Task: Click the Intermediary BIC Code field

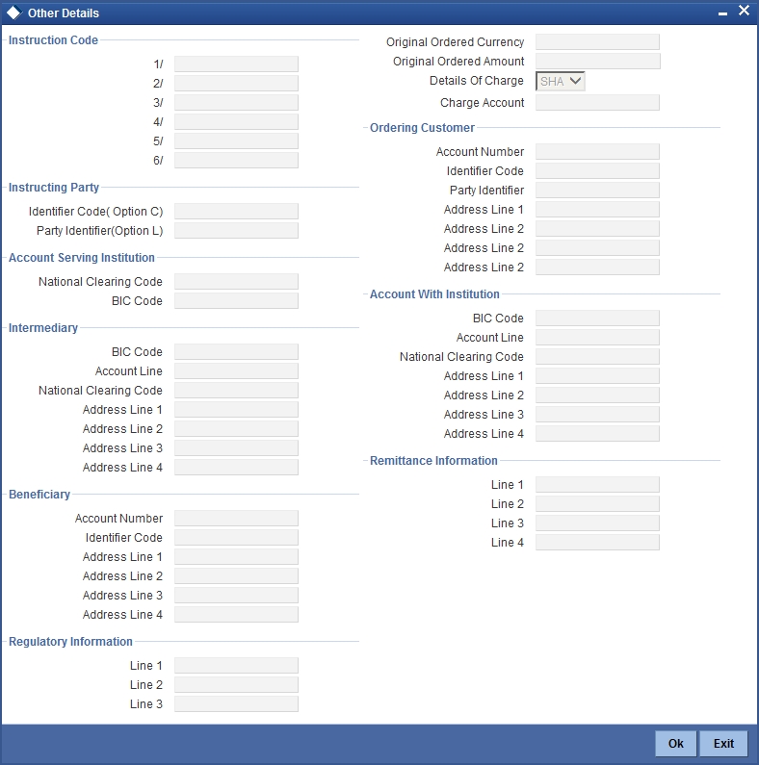Action: click(x=236, y=352)
